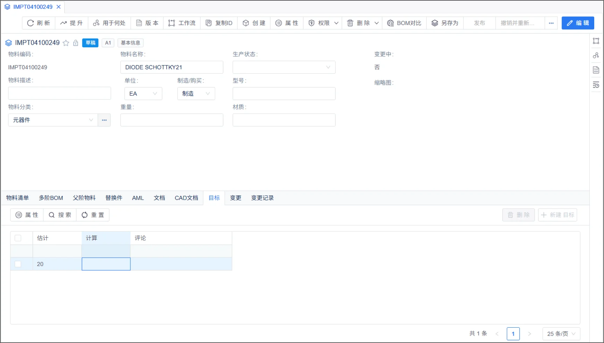Click the 搜索 search button

click(60, 215)
